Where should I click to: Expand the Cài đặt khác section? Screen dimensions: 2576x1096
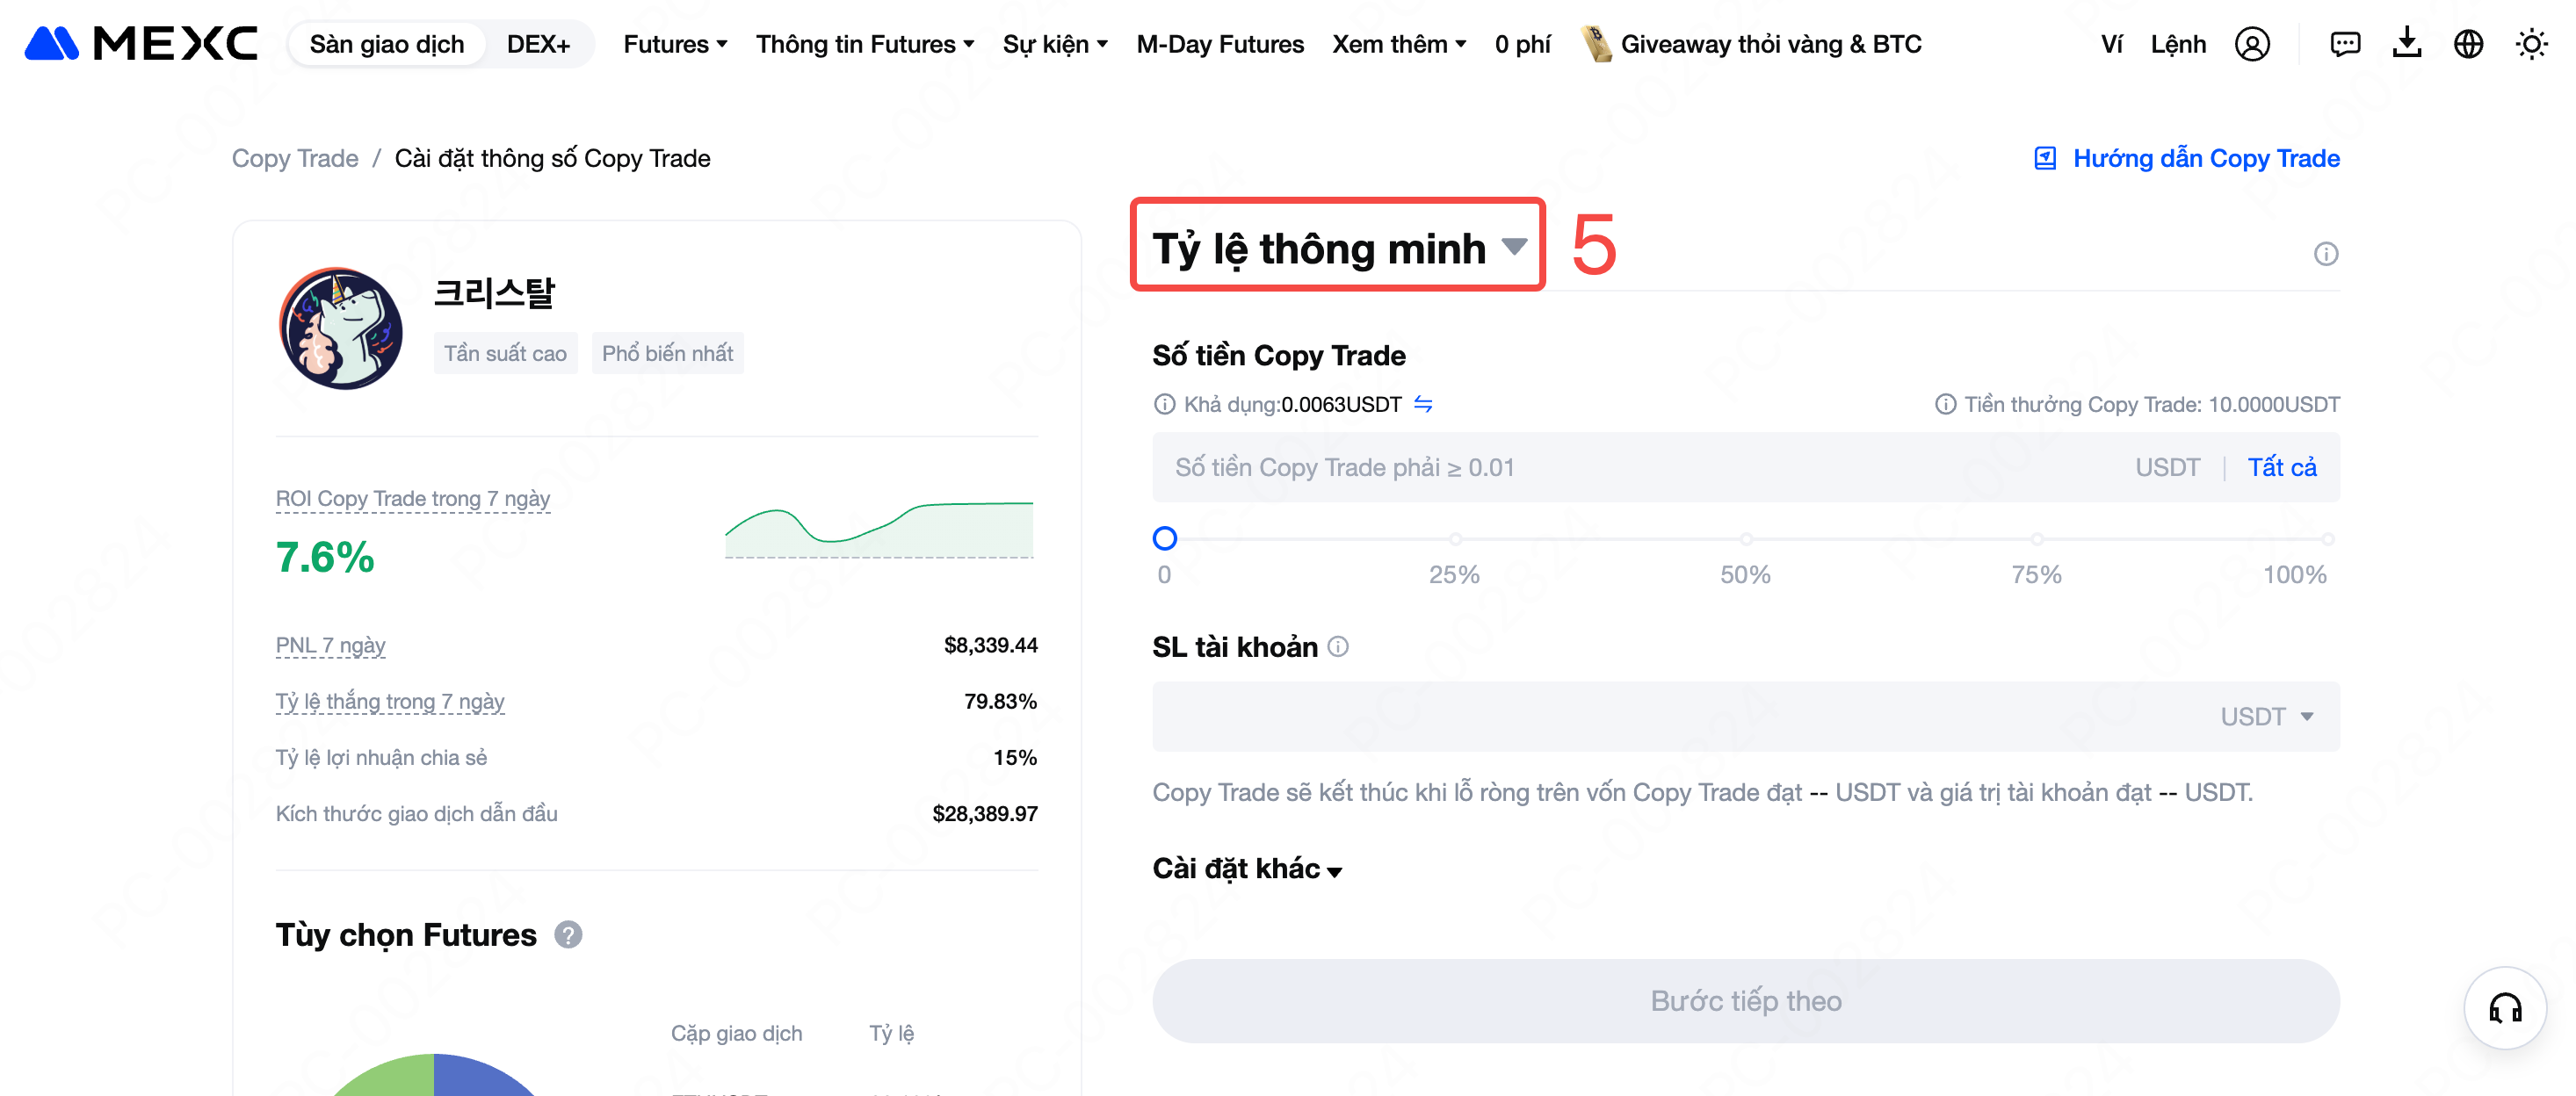[1246, 868]
